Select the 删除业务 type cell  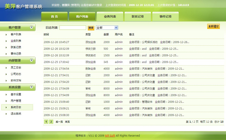[90, 69]
